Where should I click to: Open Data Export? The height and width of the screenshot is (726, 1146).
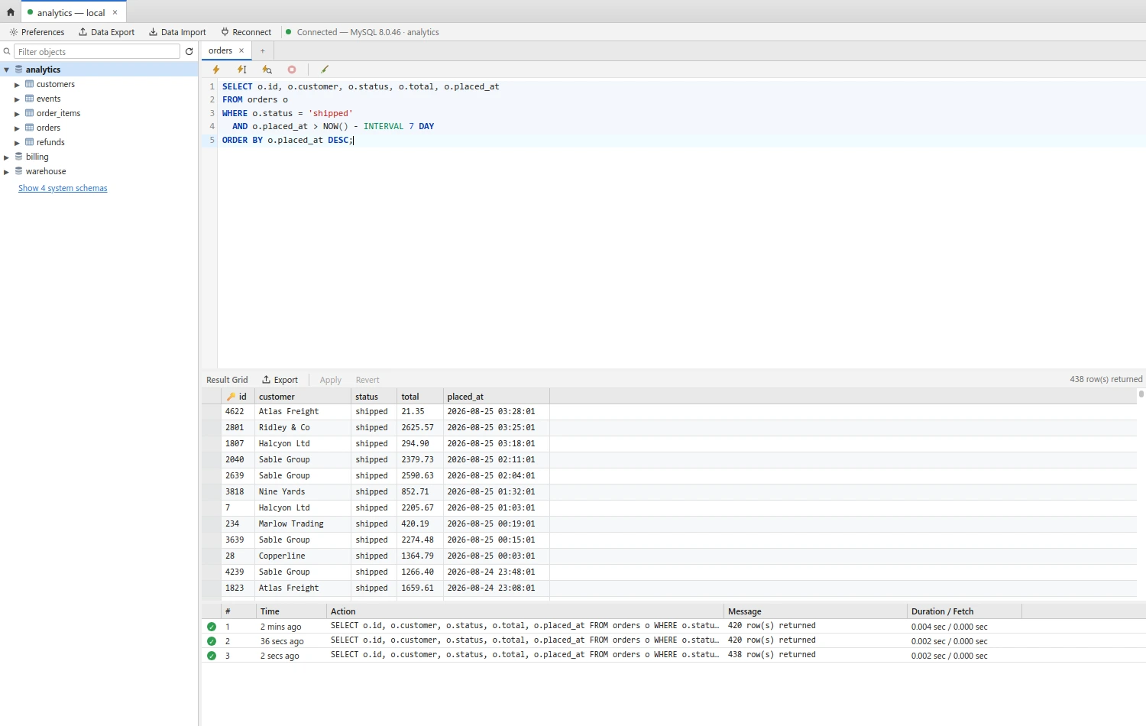[106, 32]
